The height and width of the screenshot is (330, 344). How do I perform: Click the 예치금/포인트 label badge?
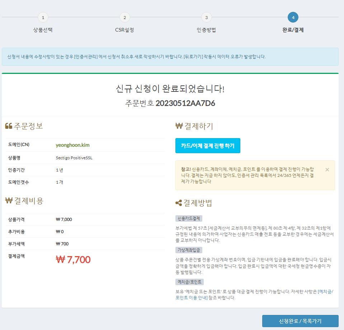click(189, 282)
